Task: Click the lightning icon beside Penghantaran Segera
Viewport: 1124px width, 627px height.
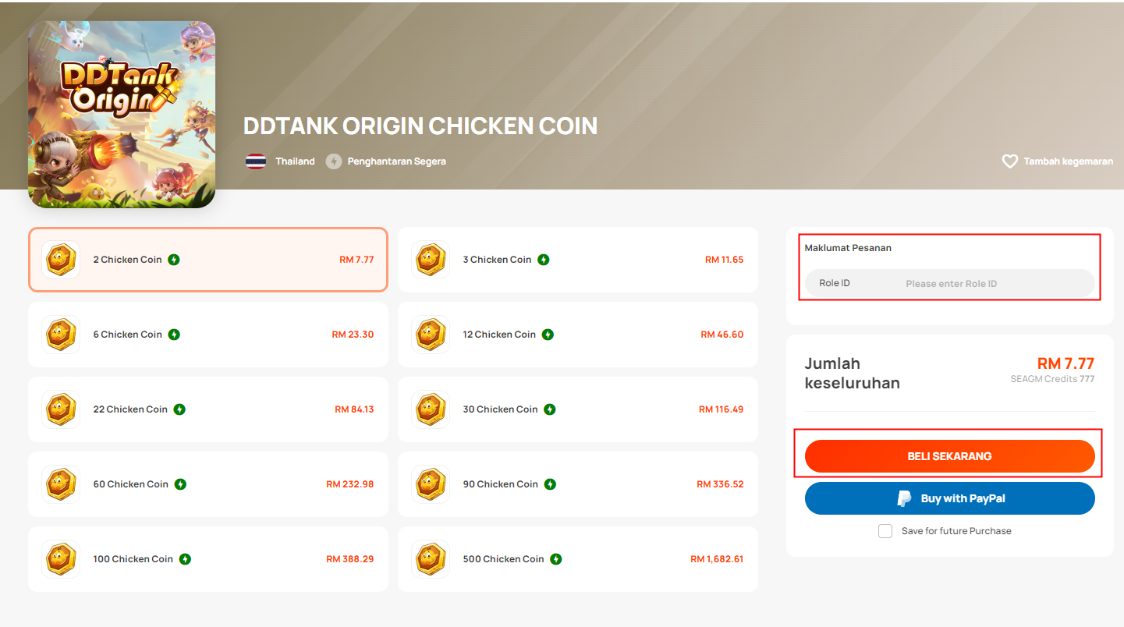Action: (x=334, y=161)
